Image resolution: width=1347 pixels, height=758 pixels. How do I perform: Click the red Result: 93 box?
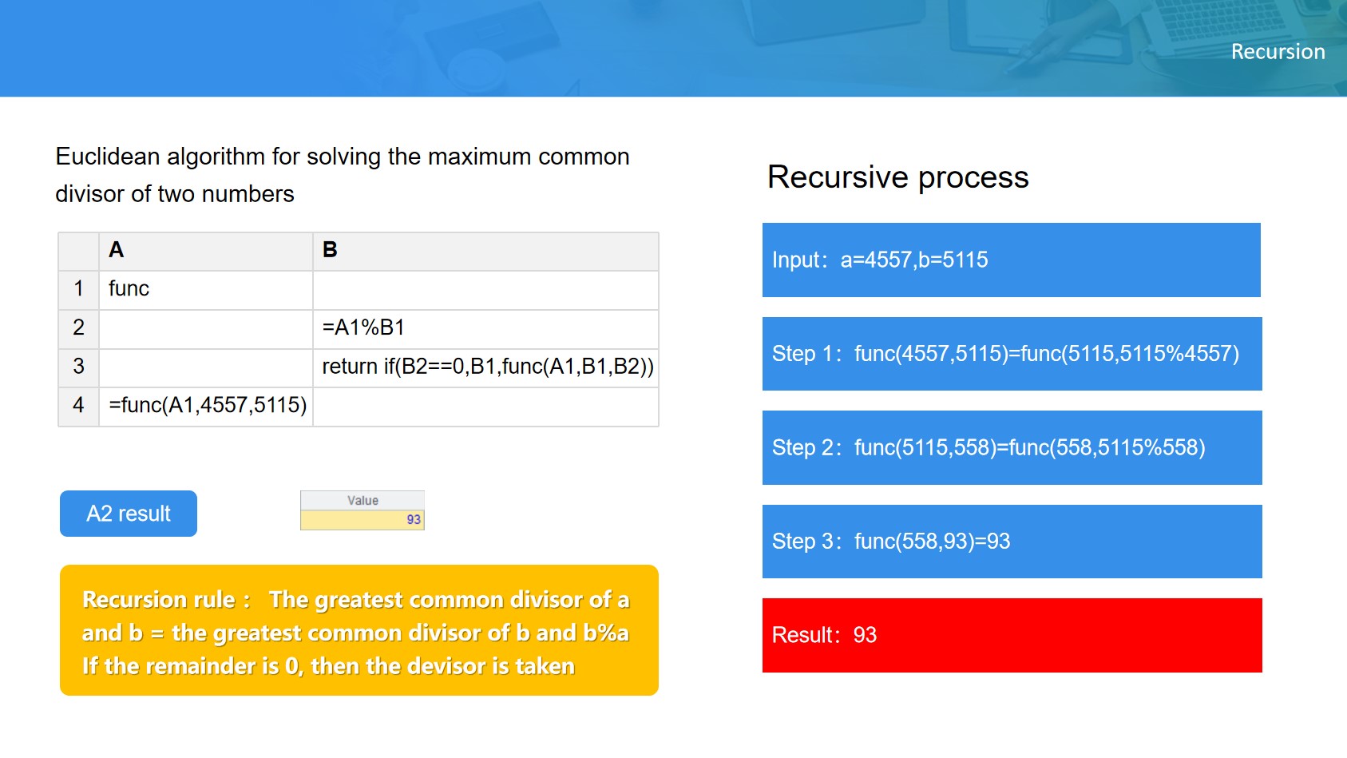pos(1011,635)
